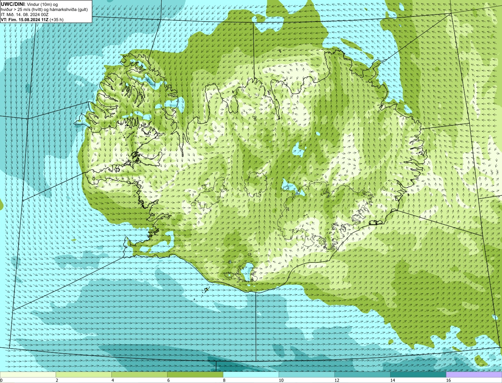
Task: Click the medium green 4–6 legend swatch
Action: pyautogui.click(x=139, y=374)
